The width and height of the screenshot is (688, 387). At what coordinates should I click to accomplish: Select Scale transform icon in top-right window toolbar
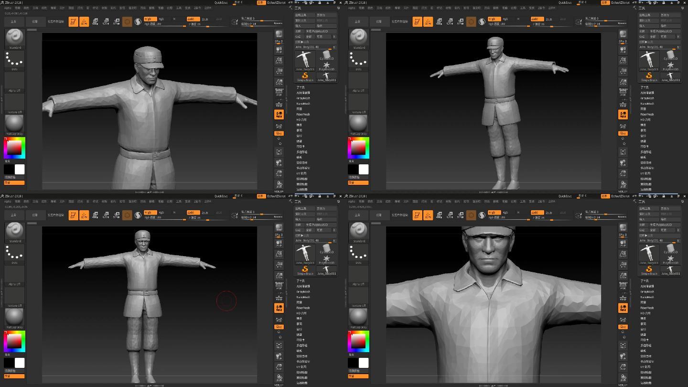coord(450,21)
